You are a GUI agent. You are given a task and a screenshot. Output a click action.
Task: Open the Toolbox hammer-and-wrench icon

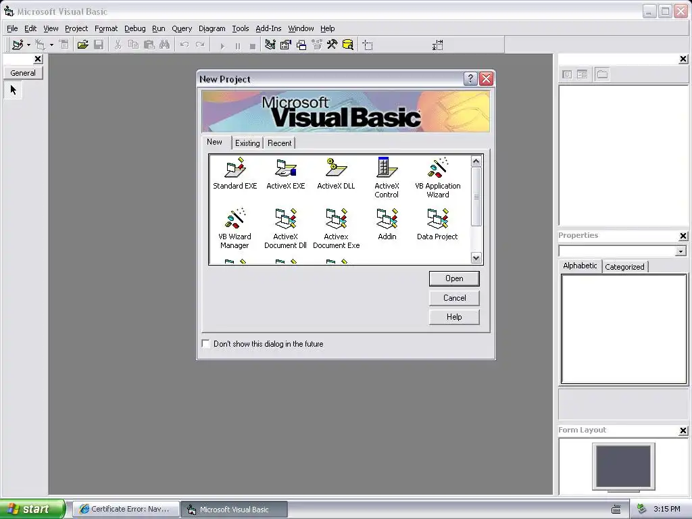(x=332, y=45)
